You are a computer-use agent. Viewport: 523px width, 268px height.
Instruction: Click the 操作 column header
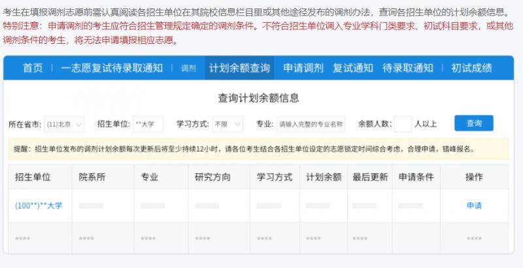click(x=475, y=177)
